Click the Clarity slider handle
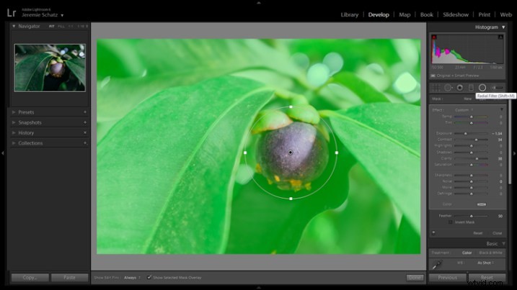The image size is (517, 290). pyautogui.click(x=477, y=158)
